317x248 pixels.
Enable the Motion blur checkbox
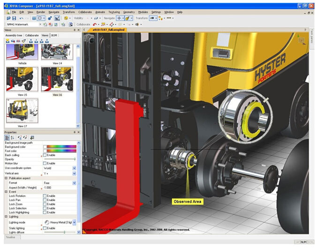click(x=45, y=163)
